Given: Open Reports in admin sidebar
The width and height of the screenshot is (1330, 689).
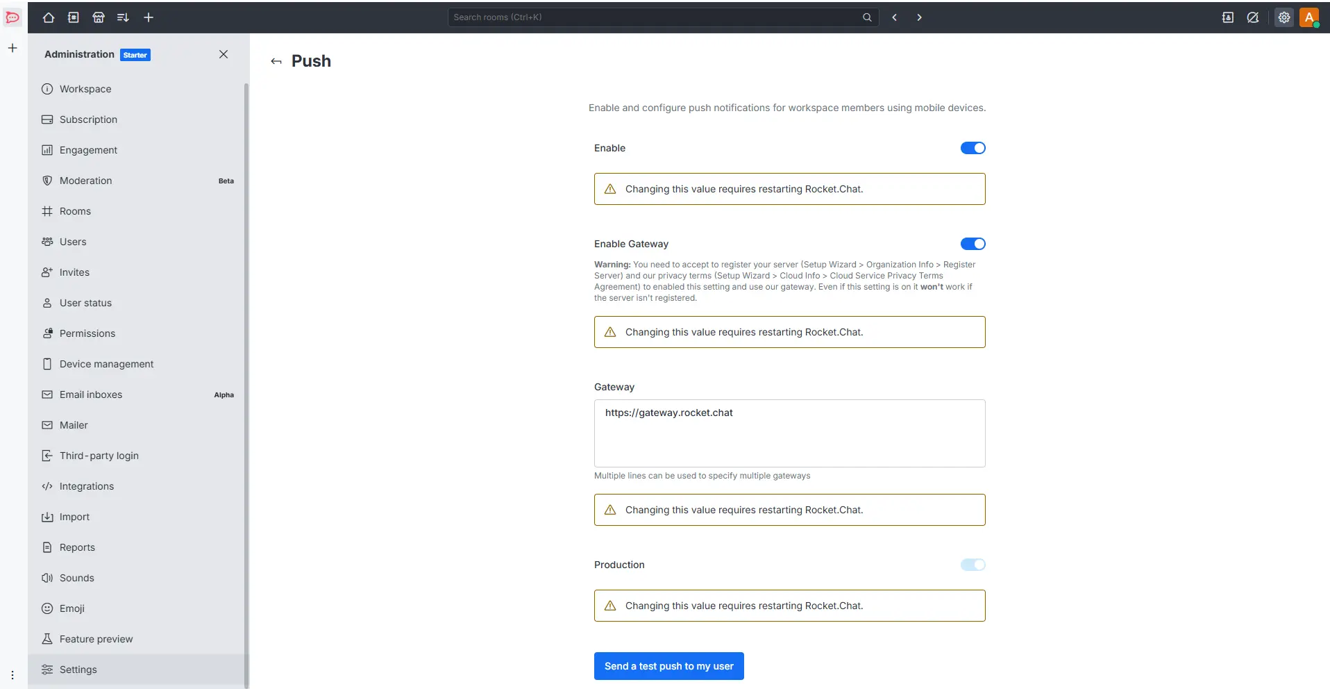Looking at the screenshot, I should pyautogui.click(x=137, y=547).
